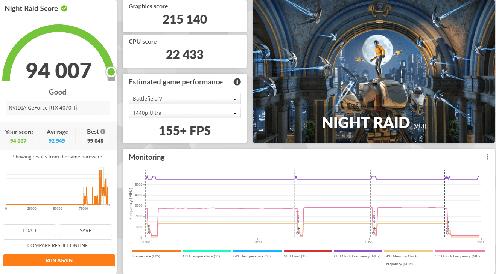
Task: Click the Graphics test 2 timeline marker
Action: (374, 223)
